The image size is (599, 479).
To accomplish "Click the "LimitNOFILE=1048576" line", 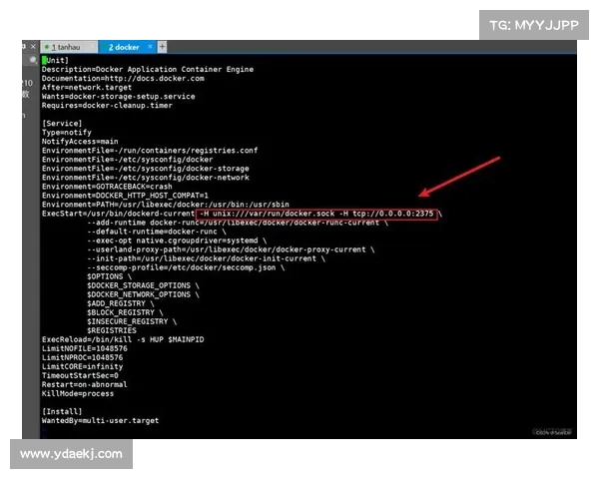I will pos(85,348).
